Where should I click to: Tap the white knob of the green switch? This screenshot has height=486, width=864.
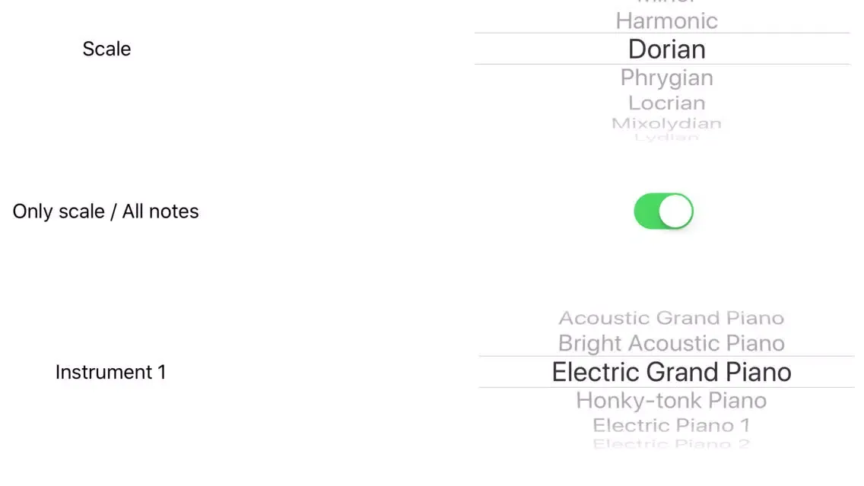(x=675, y=211)
